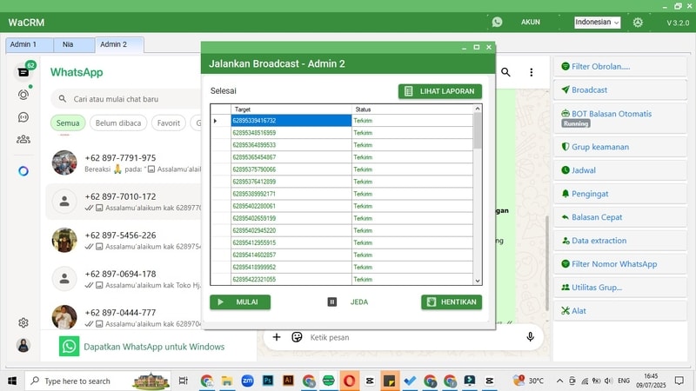
Task: Open the chat's three-dot menu
Action: pyautogui.click(x=531, y=72)
